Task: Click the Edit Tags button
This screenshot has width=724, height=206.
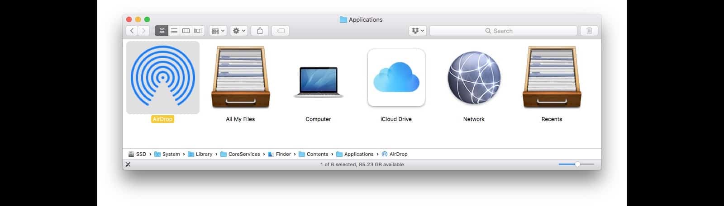Action: 281,31
